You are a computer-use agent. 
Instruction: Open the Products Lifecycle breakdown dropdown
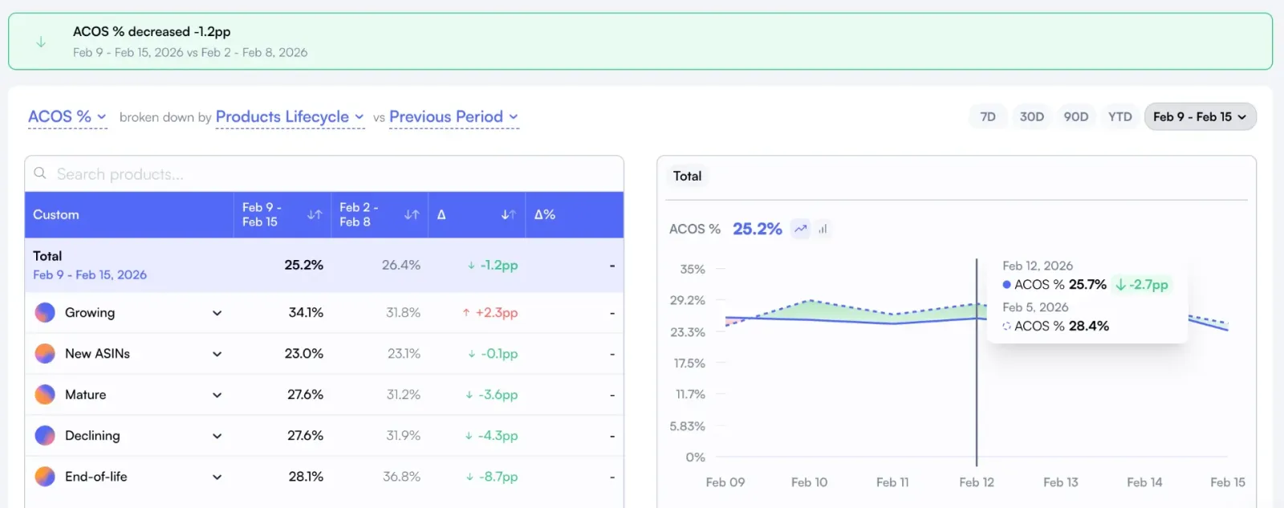[290, 116]
